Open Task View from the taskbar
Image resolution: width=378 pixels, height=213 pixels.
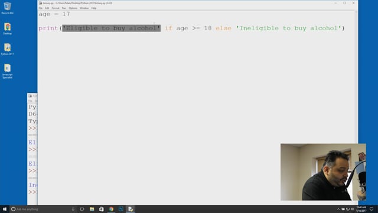(82, 209)
